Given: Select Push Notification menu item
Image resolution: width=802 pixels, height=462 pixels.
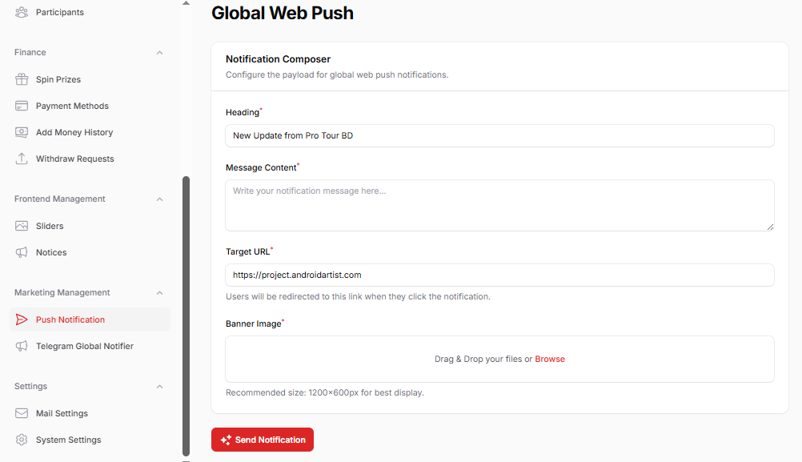Looking at the screenshot, I should (x=70, y=319).
